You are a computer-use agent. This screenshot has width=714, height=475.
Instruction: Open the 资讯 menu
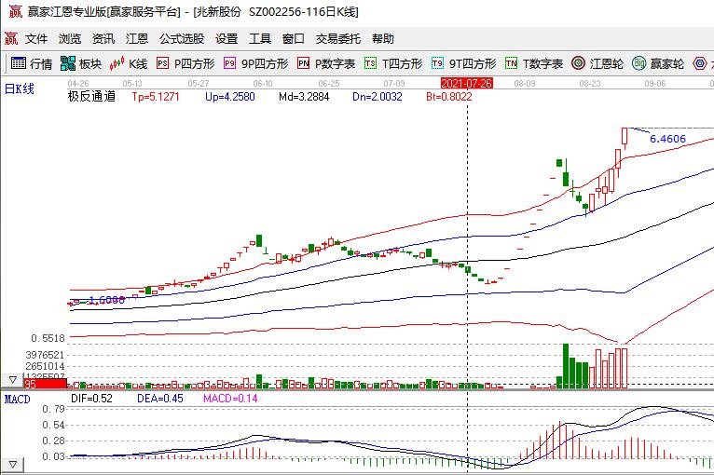coord(103,39)
